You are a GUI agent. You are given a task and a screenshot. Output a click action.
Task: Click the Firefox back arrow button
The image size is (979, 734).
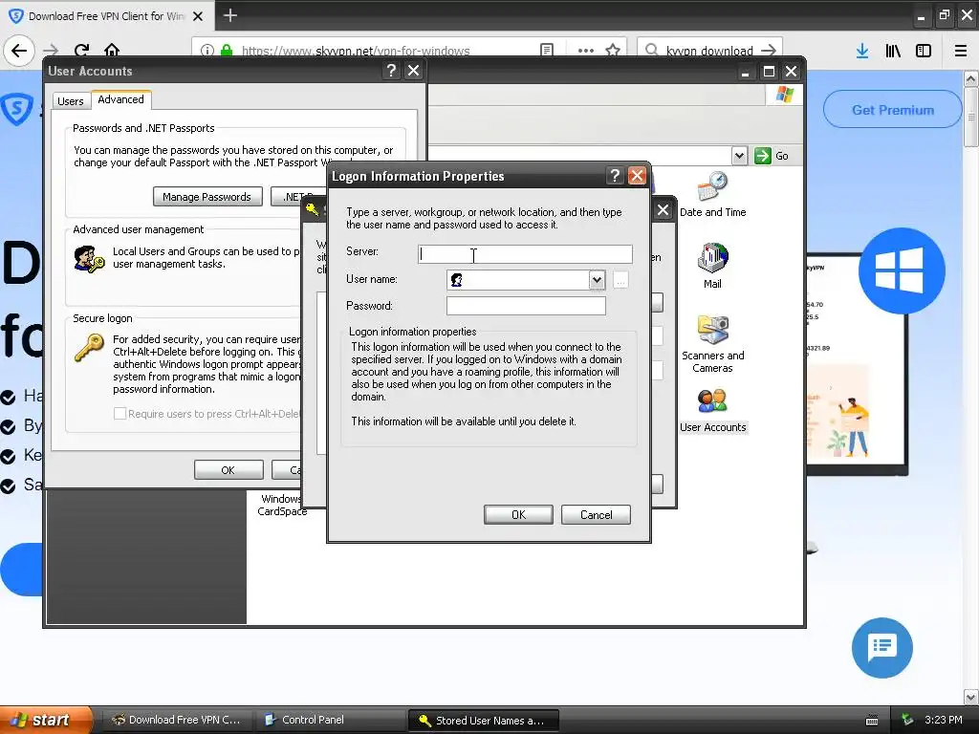point(19,51)
